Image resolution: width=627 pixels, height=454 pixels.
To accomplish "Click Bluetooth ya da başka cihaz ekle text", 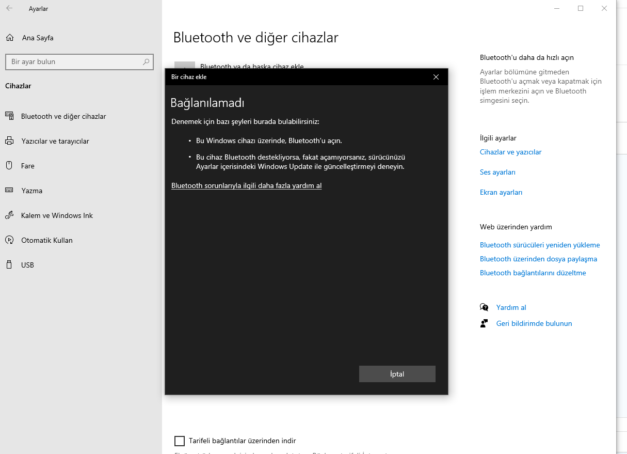I will coord(252,66).
